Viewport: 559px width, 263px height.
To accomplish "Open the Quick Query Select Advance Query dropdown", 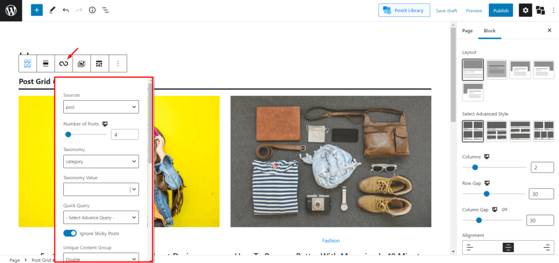I will pyautogui.click(x=101, y=217).
